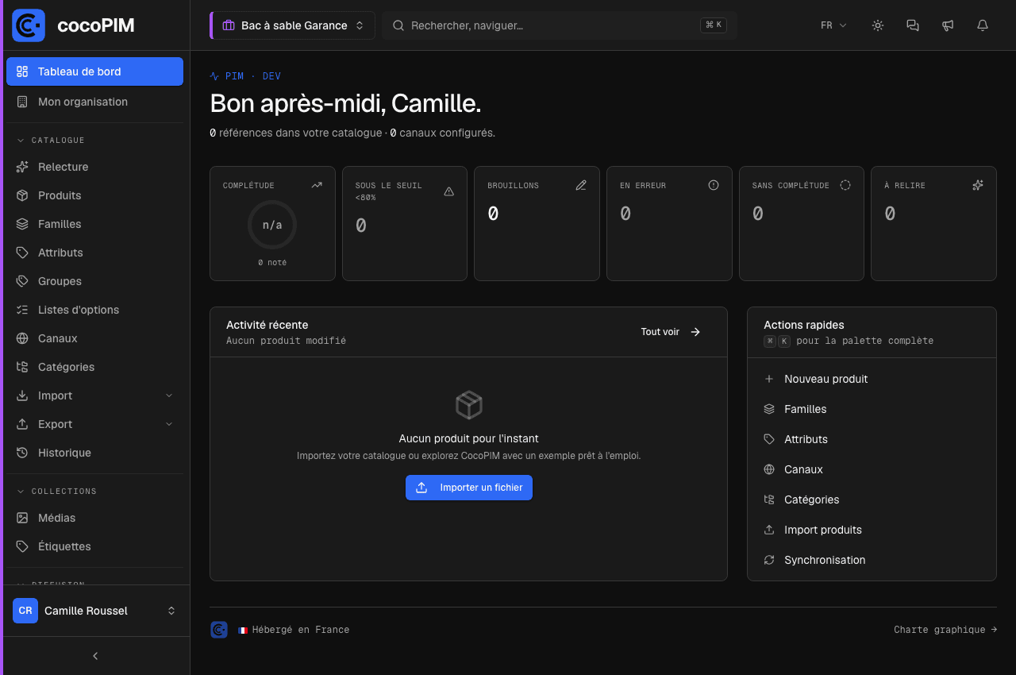Click the À relire sparkle icon
The image size is (1016, 675).
tap(978, 185)
